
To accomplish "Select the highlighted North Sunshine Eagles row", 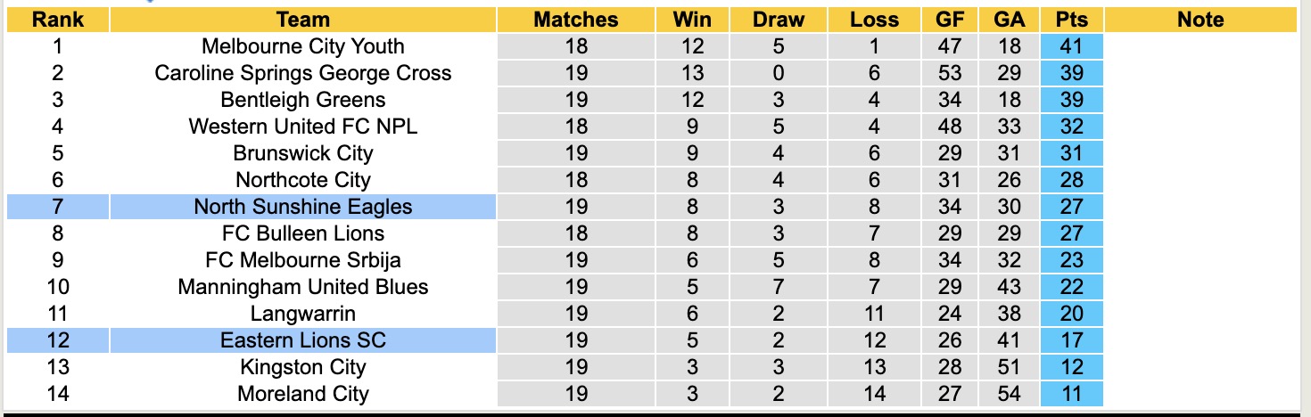I will pyautogui.click(x=303, y=207).
